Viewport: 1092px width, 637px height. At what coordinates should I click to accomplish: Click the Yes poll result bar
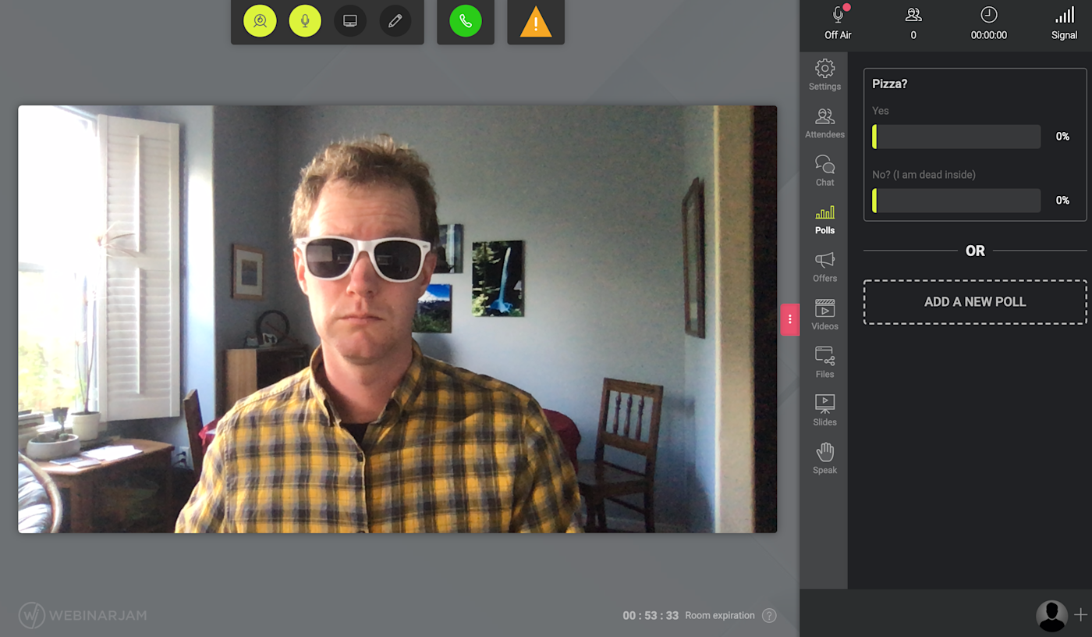click(x=956, y=137)
